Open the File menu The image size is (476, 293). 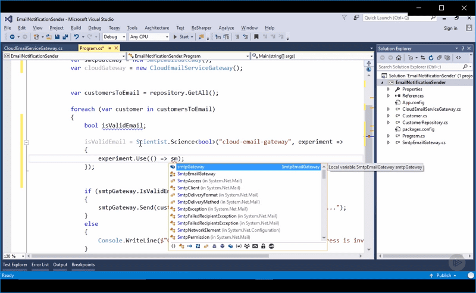[x=8, y=28]
